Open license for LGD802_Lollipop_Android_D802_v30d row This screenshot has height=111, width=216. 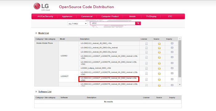tap(146, 68)
